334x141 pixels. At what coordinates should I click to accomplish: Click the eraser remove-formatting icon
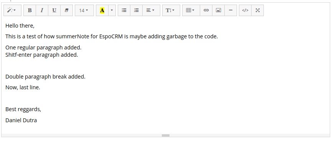[x=66, y=10]
